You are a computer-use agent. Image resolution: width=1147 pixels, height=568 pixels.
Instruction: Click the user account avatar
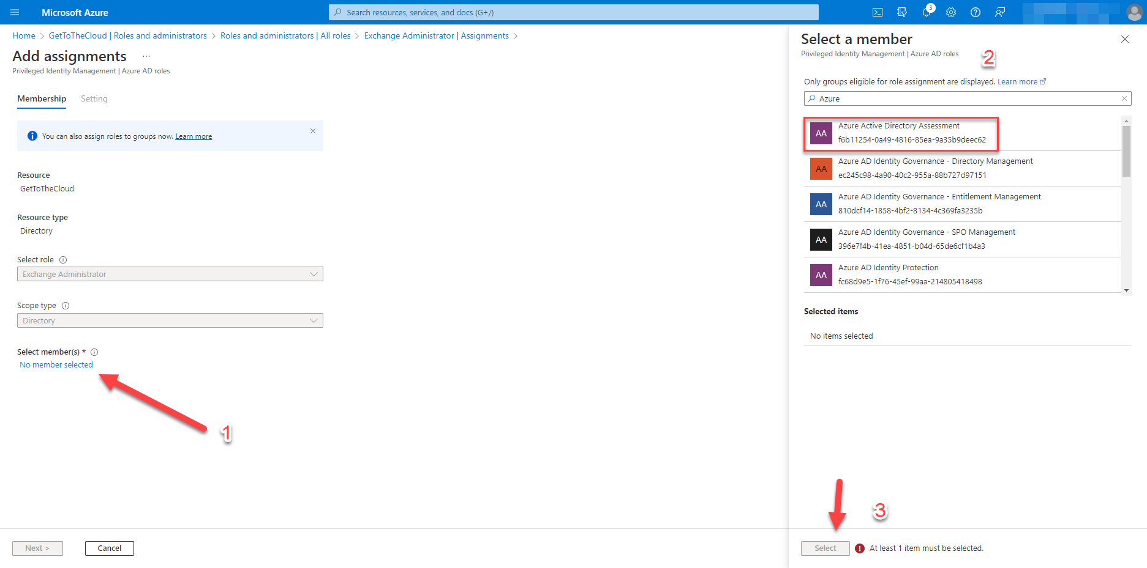click(x=1134, y=12)
